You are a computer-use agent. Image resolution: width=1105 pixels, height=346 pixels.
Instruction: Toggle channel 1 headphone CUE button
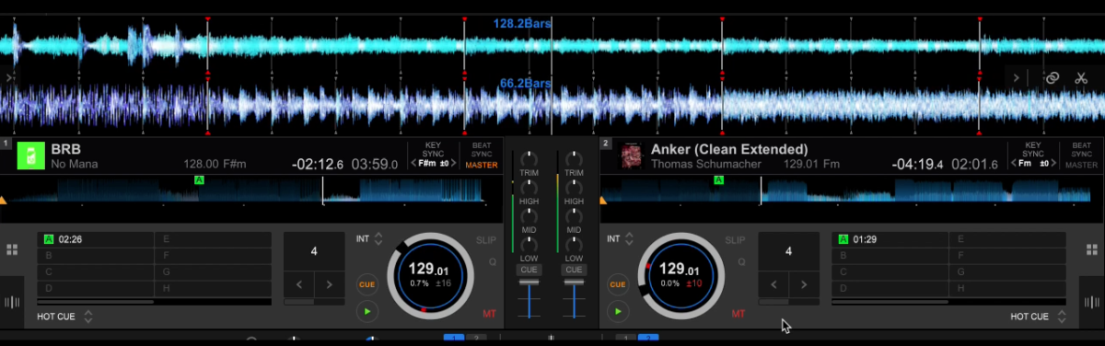pyautogui.click(x=529, y=270)
